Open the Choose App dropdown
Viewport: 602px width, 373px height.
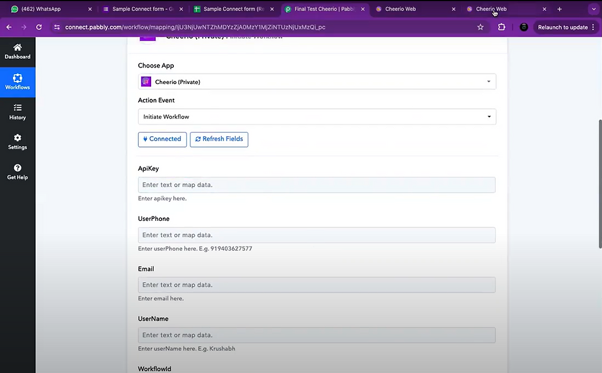tap(316, 82)
